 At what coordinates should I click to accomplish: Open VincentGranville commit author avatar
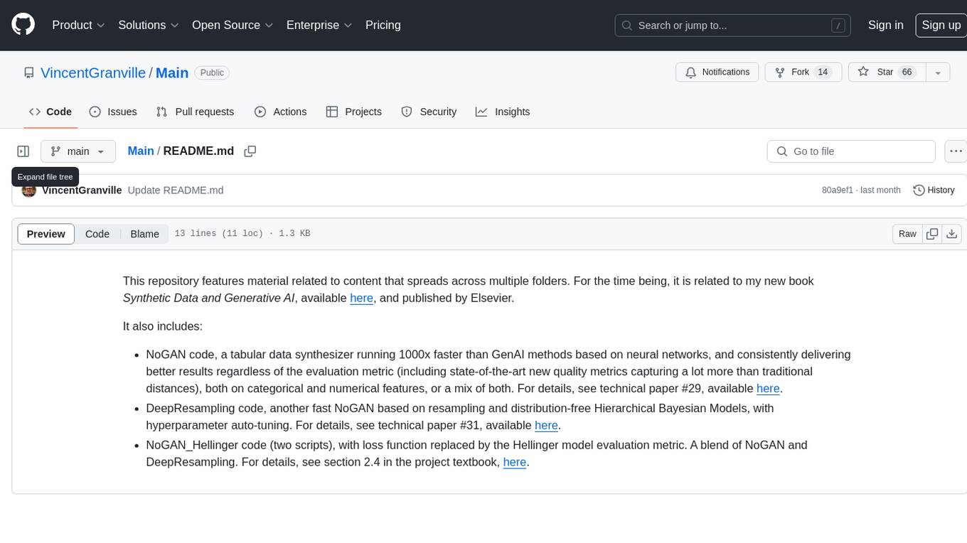pos(29,190)
